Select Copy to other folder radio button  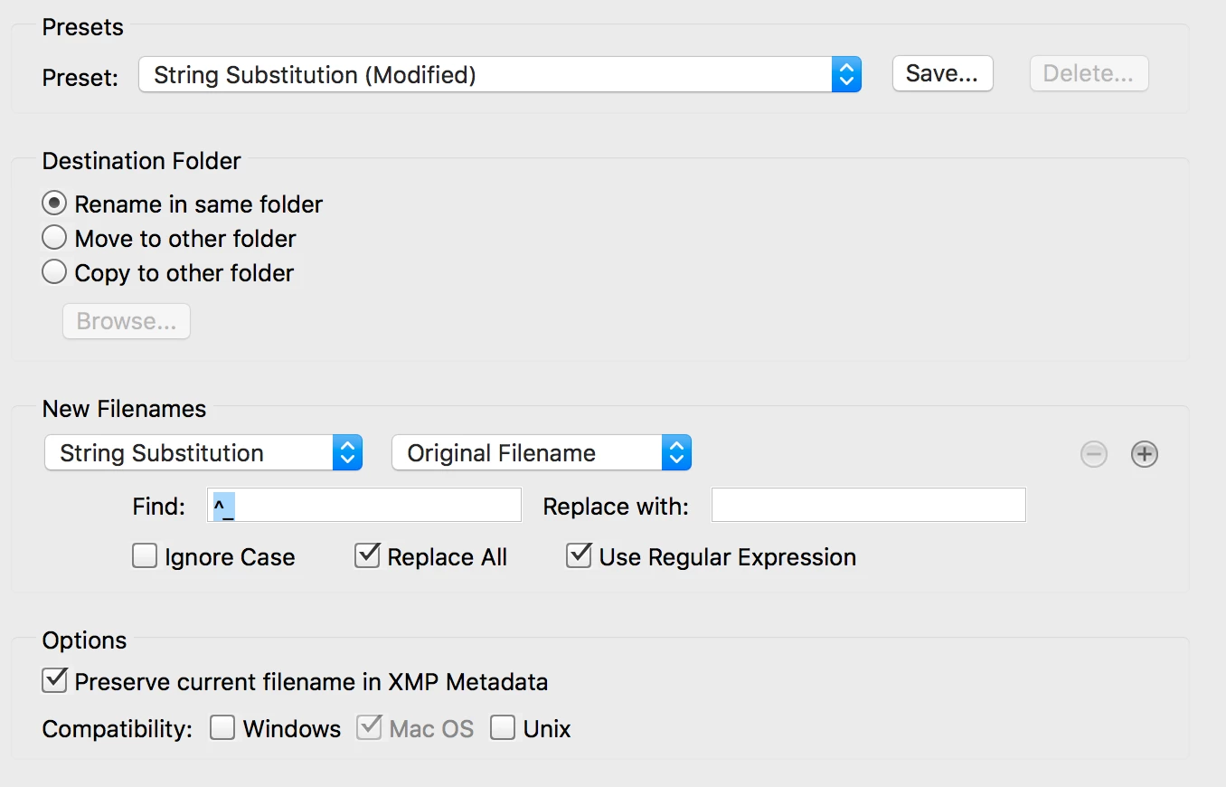(54, 272)
